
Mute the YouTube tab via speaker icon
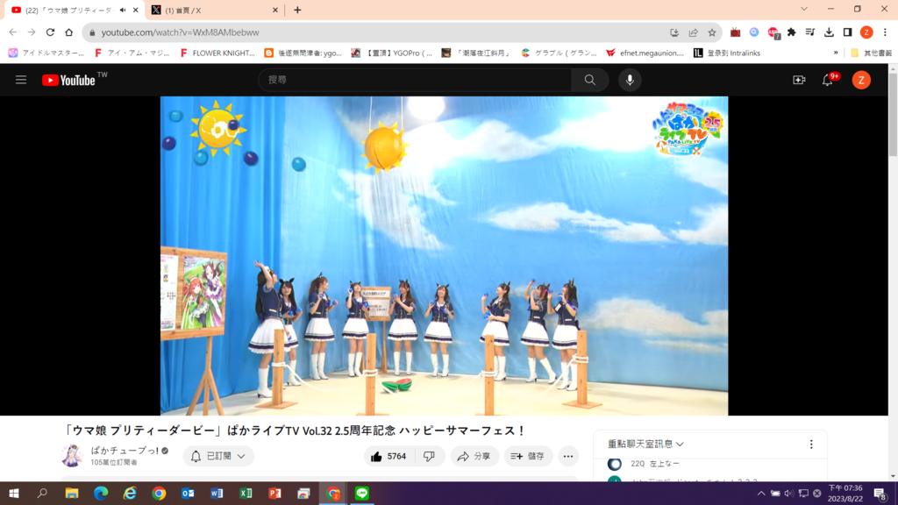[x=123, y=10]
